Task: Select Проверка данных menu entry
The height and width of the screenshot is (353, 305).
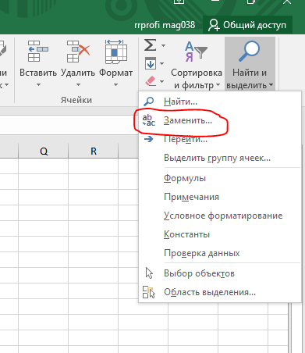Action: point(220,253)
